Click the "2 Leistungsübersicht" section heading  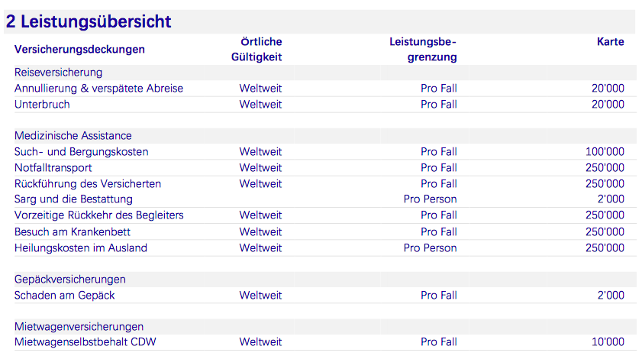point(89,21)
